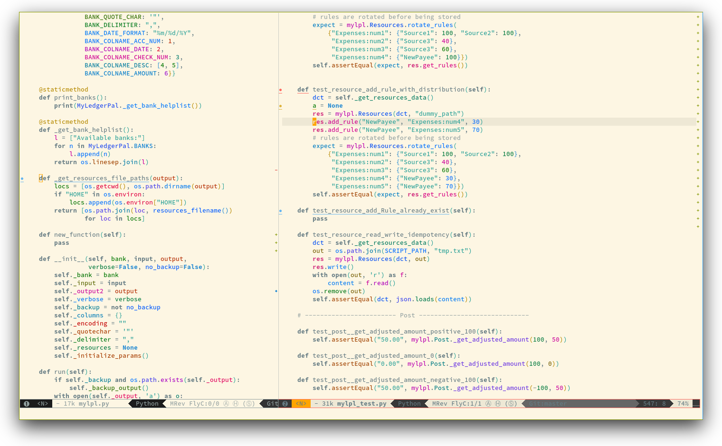Open Python major mode menu in right modeline
The height and width of the screenshot is (446, 722).
coord(409,404)
